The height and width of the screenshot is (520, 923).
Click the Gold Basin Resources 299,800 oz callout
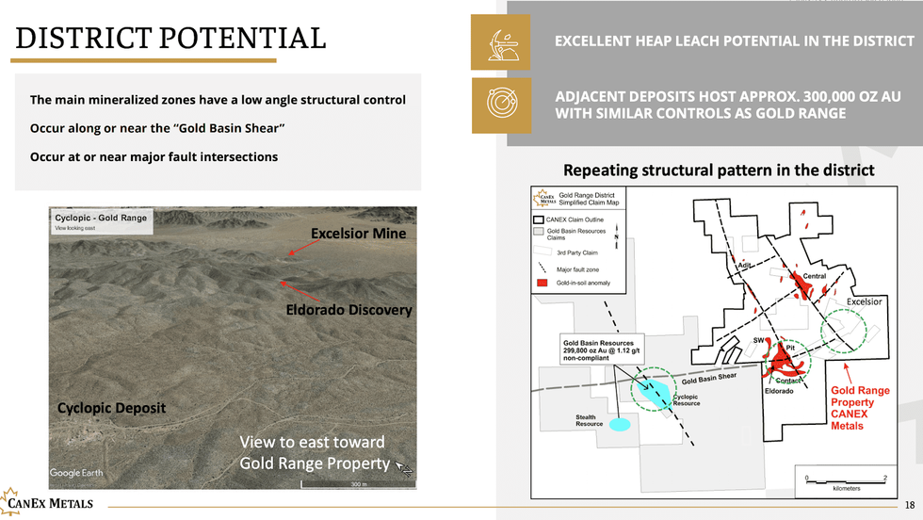click(x=603, y=349)
